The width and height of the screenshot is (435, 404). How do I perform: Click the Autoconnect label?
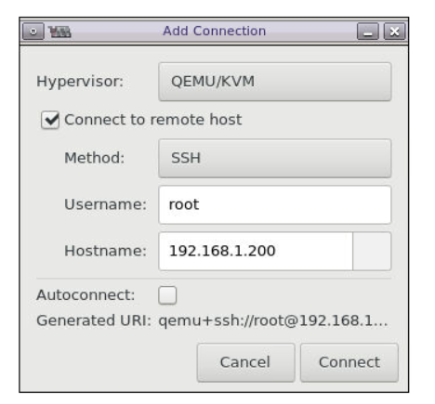point(86,295)
